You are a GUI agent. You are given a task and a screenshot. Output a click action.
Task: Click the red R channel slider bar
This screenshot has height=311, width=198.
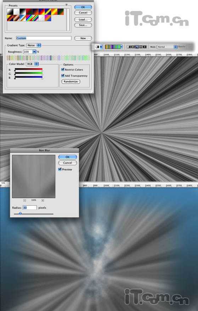pos(29,69)
